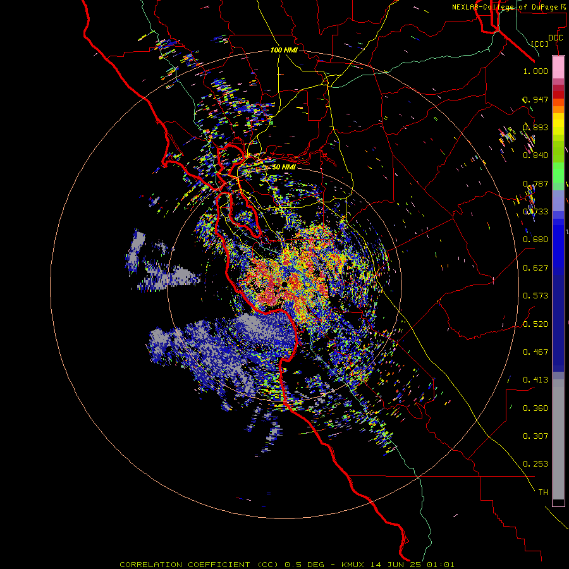
Task: Pick the yellow band of the color bar
Action: [x=558, y=123]
